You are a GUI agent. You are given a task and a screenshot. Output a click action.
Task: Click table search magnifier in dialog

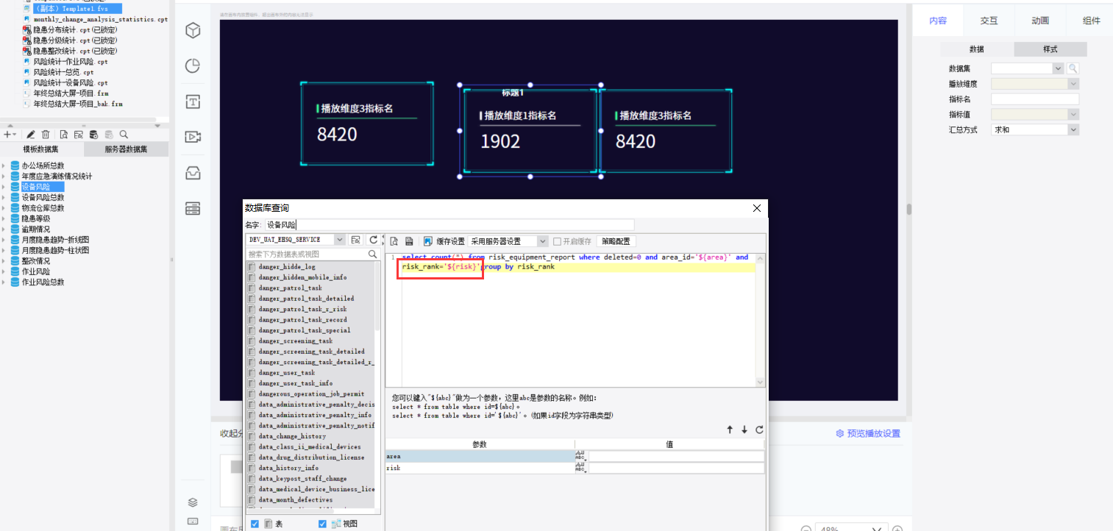tap(373, 254)
